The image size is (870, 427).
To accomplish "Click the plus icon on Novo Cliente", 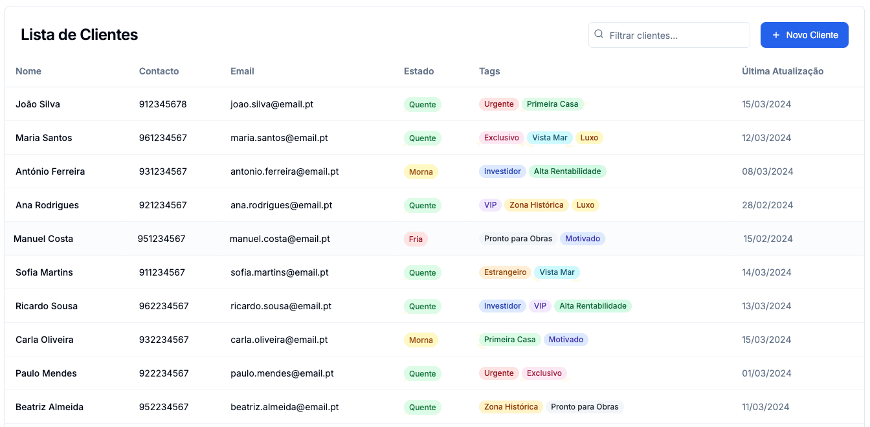I will [776, 35].
